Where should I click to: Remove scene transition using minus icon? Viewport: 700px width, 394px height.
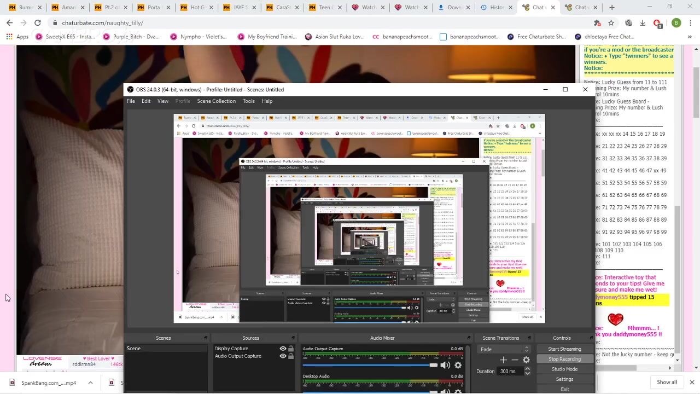coord(515,360)
